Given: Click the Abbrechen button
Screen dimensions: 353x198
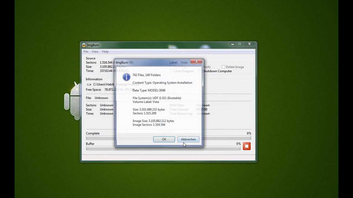Looking at the screenshot, I should tap(188, 139).
